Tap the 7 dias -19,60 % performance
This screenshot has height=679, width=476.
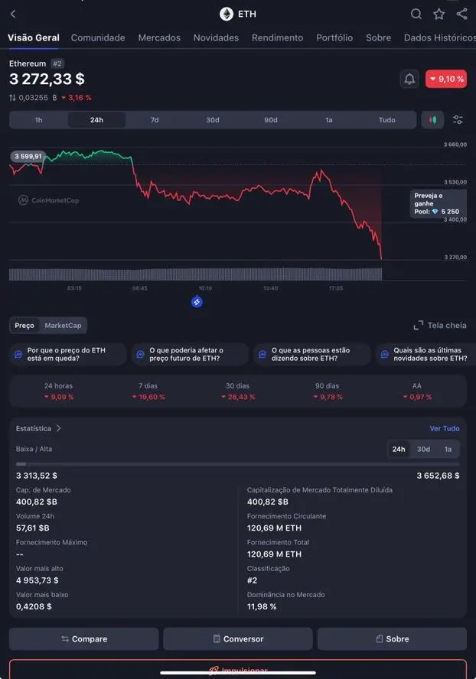point(148,391)
